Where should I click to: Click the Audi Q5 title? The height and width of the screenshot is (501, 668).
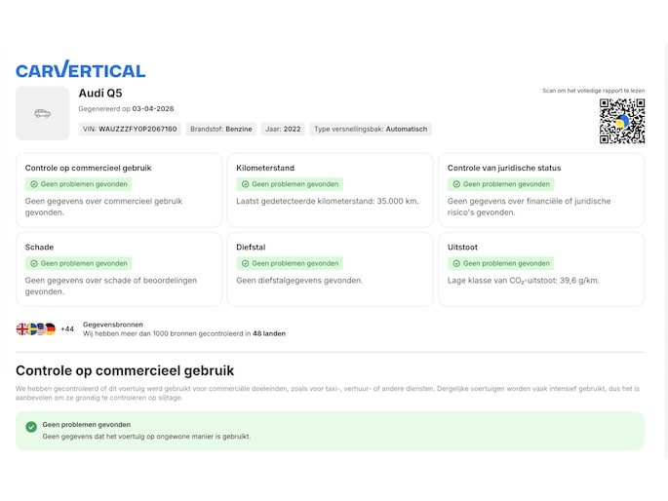(x=100, y=94)
